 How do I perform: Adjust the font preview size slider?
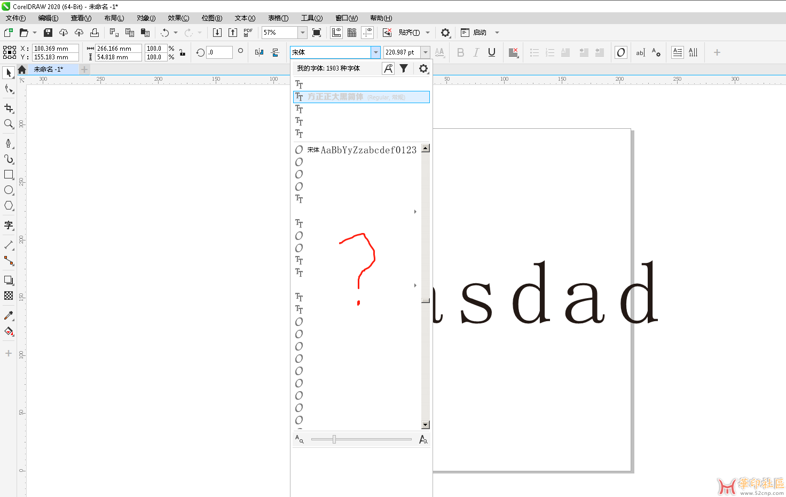point(334,439)
